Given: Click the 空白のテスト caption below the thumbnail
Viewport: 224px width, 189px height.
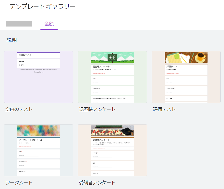Looking at the screenshot, I should (x=19, y=109).
